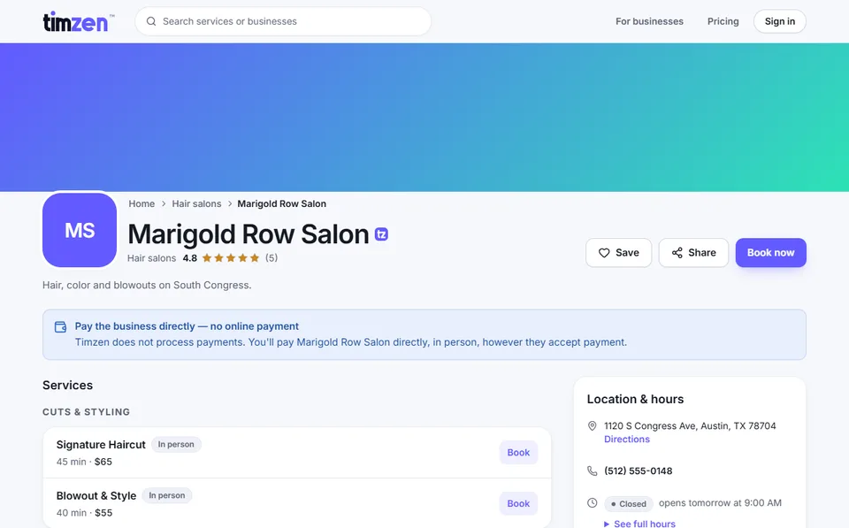
Task: Save the salon with the heart button
Action: point(618,252)
